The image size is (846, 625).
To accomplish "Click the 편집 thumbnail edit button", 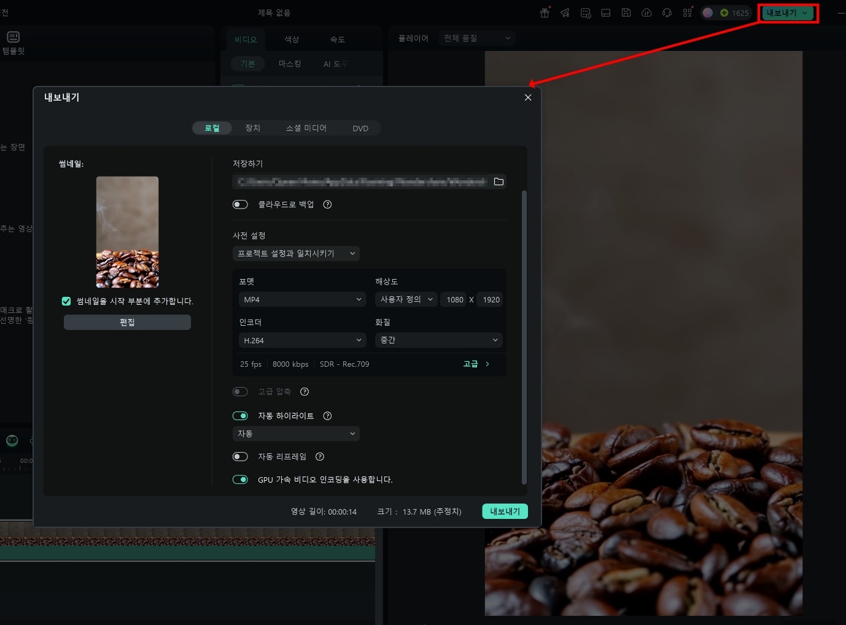I will (127, 323).
